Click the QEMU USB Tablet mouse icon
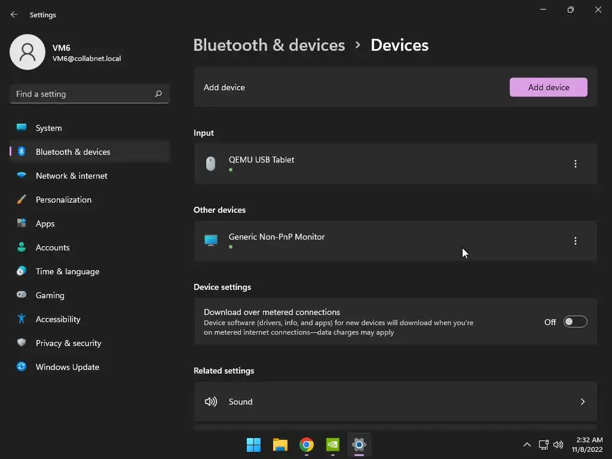The width and height of the screenshot is (612, 459). click(210, 164)
